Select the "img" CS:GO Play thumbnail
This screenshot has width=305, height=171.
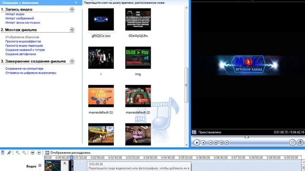138,57
